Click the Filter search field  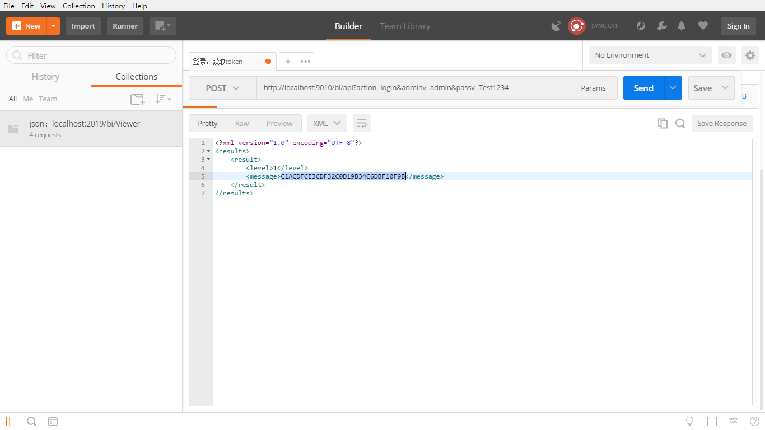[x=91, y=55]
